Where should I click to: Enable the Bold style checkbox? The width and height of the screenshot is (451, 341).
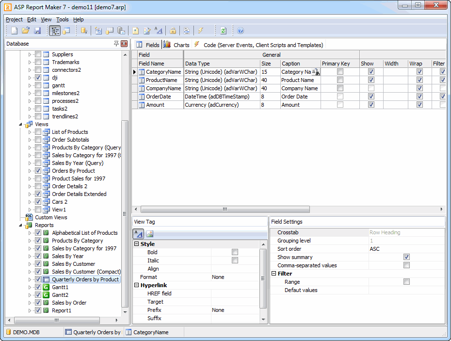tap(235, 252)
